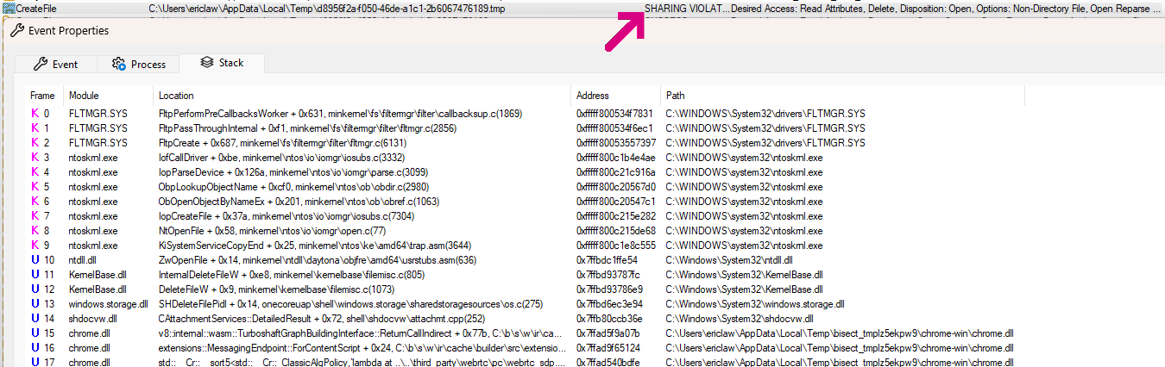Click the Location column header
Image resolution: width=1165 pixels, height=367 pixels.
[x=176, y=96]
